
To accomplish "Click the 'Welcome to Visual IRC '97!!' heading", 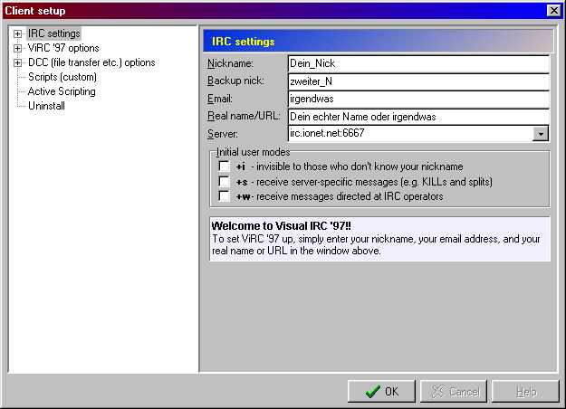I will pos(281,226).
